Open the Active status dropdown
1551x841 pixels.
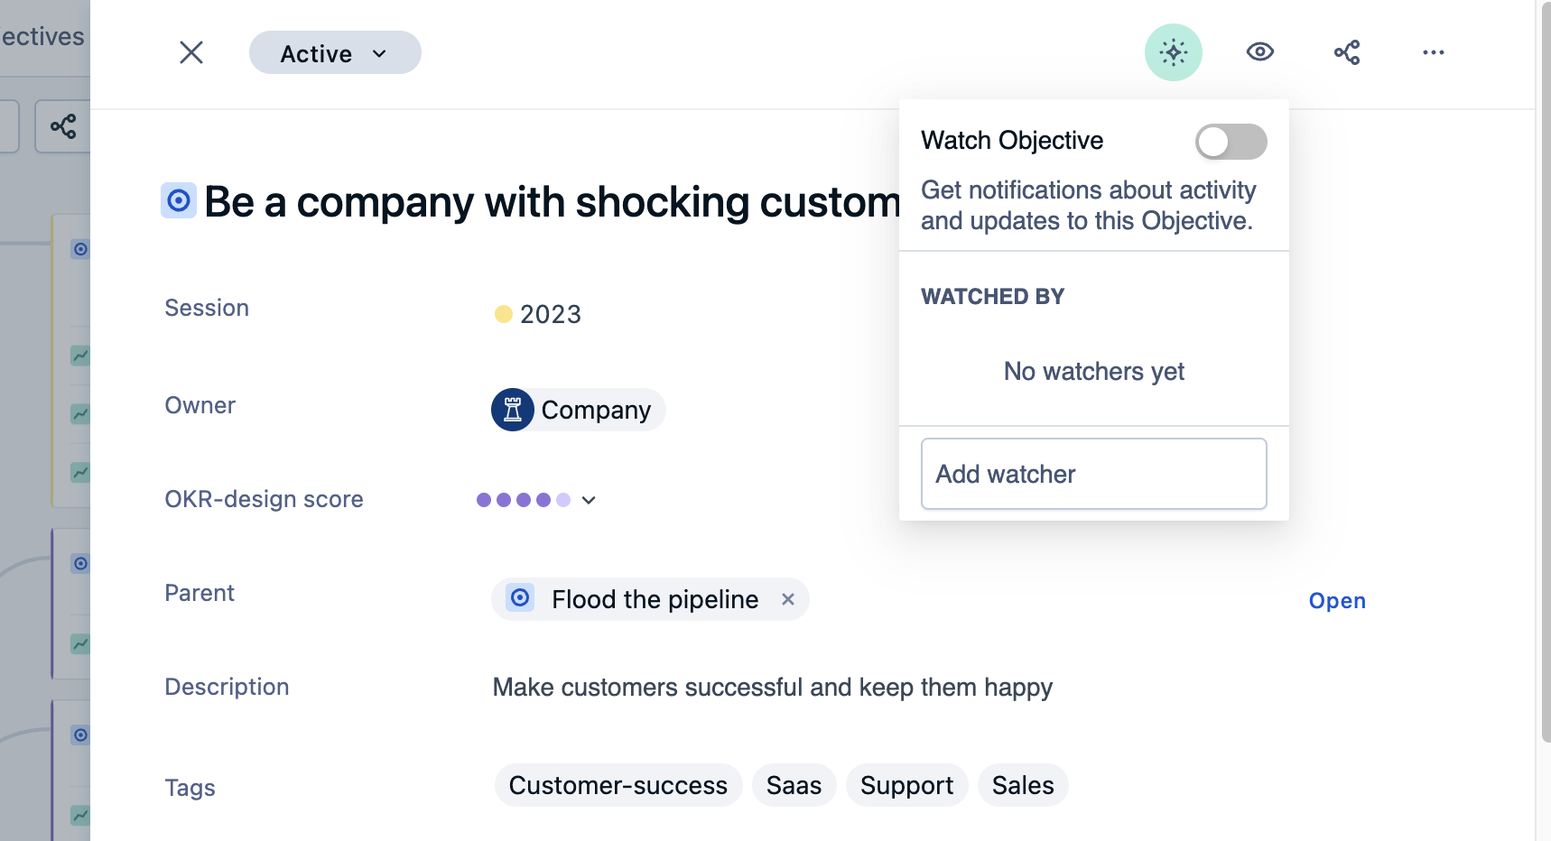(335, 53)
